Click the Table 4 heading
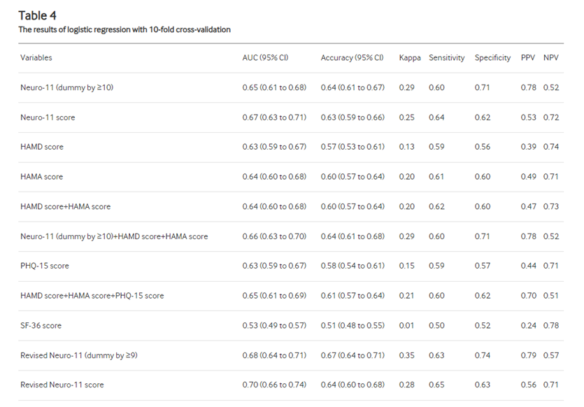Viewport: 584px width, 407px height. (37, 15)
